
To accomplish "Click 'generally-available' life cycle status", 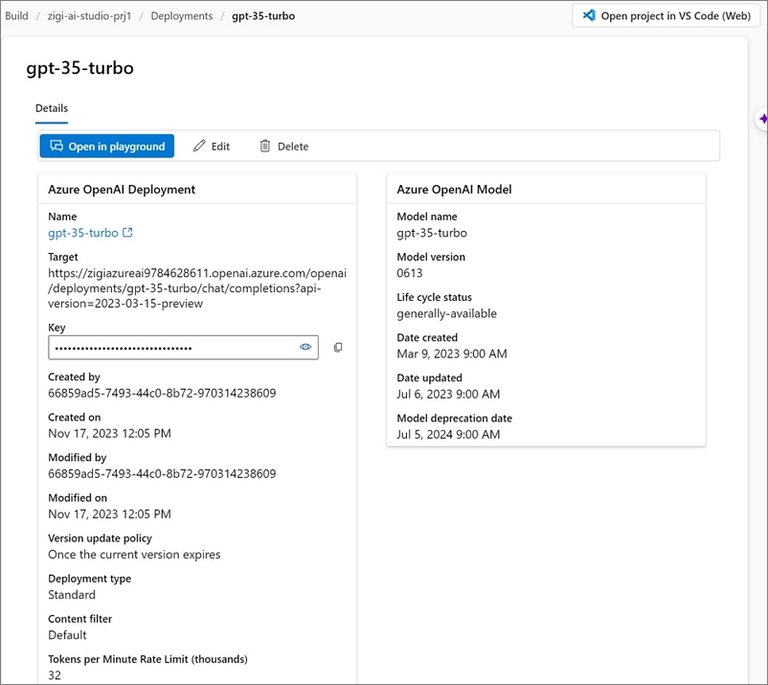I will (446, 313).
